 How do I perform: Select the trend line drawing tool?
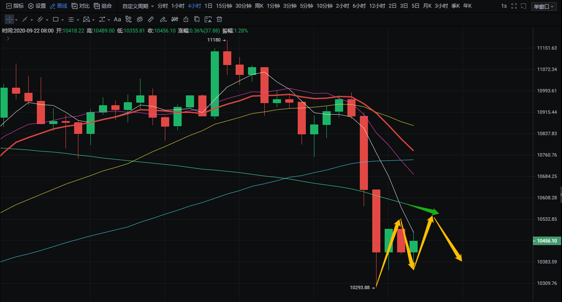[x=25, y=20]
